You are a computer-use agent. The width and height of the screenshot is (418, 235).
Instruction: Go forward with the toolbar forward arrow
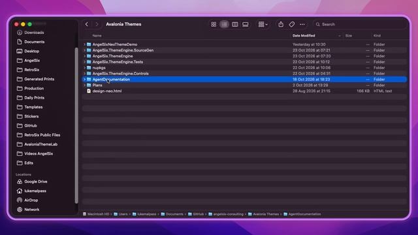tap(97, 24)
